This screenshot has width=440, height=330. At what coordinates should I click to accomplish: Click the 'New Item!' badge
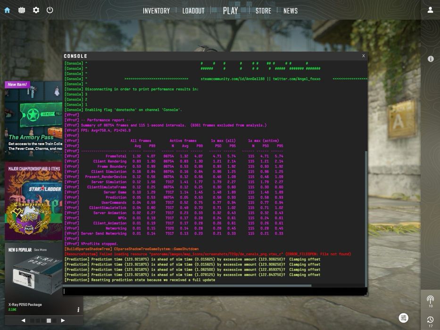coord(17,84)
